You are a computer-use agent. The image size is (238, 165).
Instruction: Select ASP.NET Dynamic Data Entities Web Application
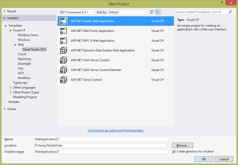point(116,50)
